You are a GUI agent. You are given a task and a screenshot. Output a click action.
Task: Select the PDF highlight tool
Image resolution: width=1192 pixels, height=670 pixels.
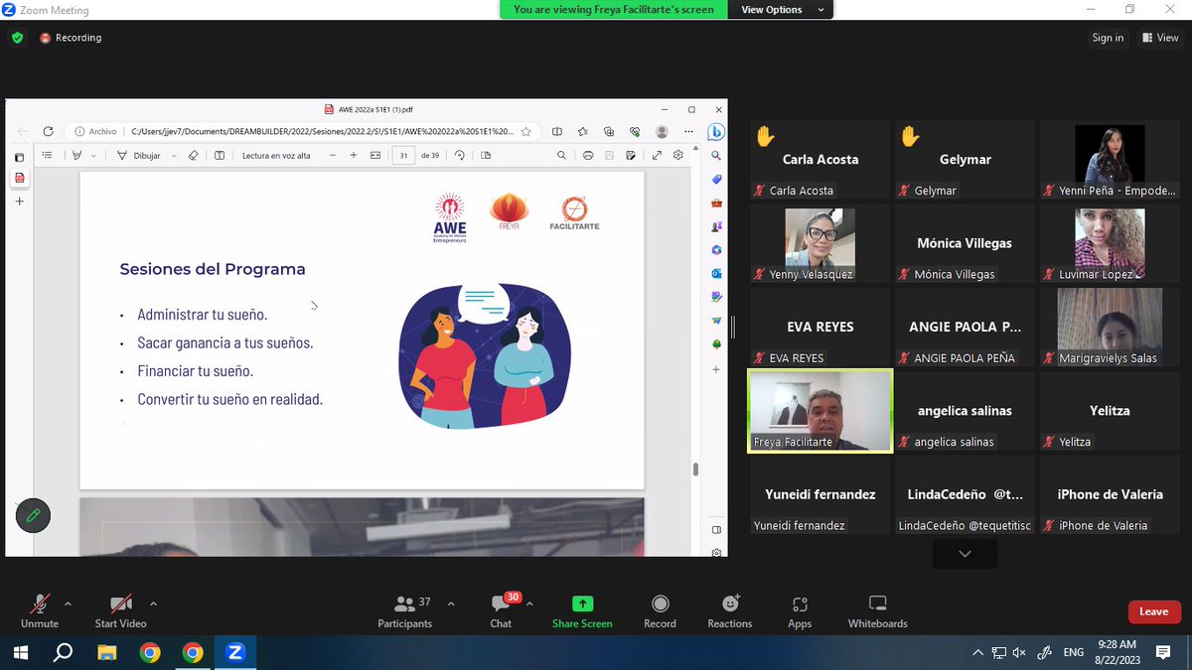coord(77,155)
